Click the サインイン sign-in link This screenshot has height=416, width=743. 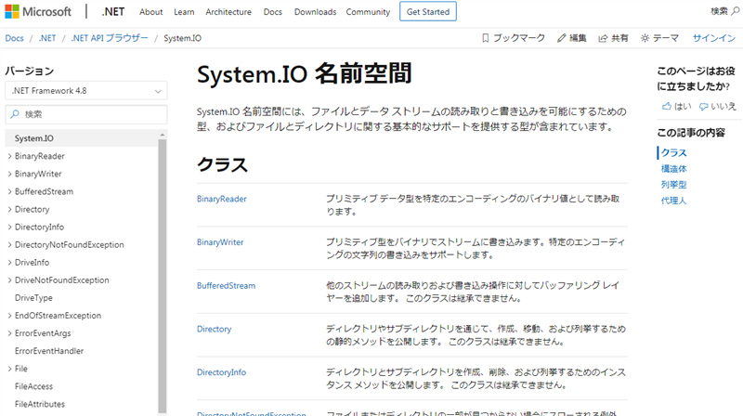tap(713, 38)
